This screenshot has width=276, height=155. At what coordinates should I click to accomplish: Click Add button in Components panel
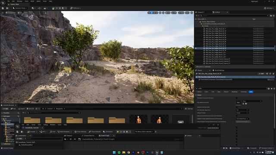[x=19, y=139]
